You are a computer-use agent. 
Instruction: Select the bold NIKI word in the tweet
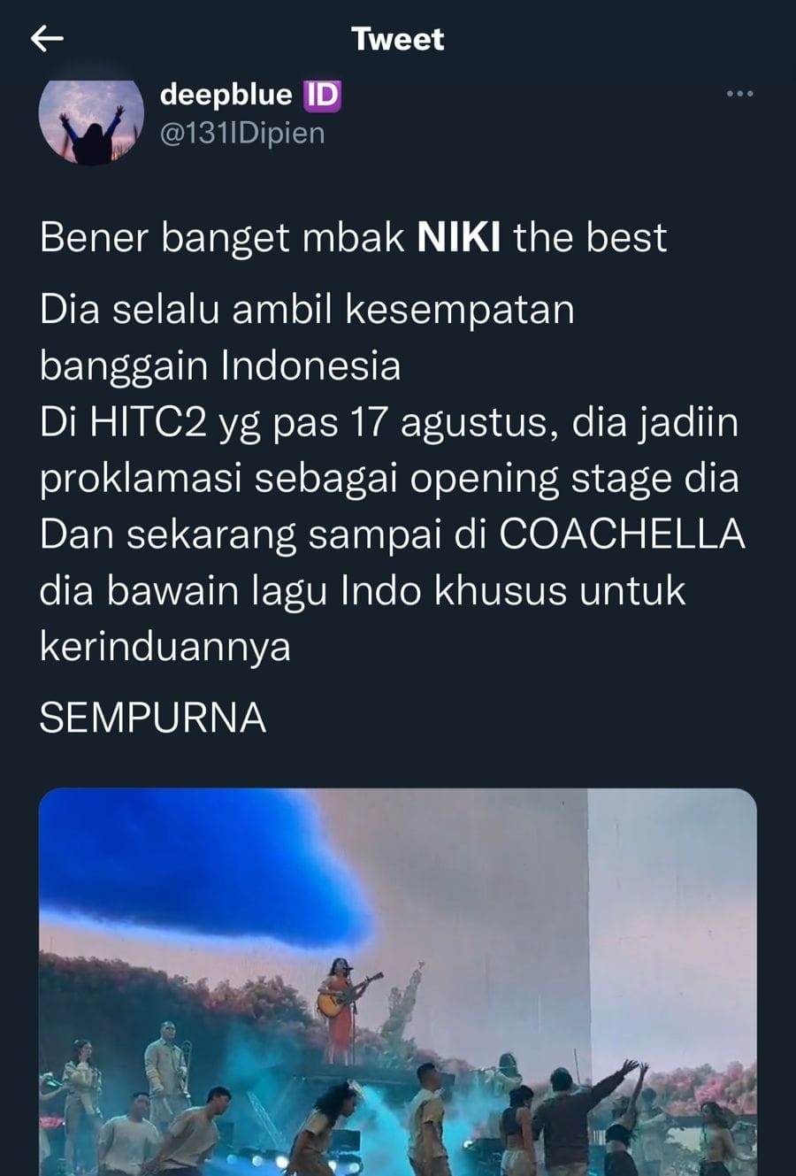pyautogui.click(x=459, y=237)
